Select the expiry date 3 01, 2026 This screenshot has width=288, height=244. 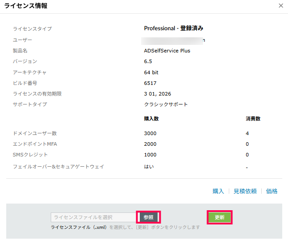click(158, 94)
